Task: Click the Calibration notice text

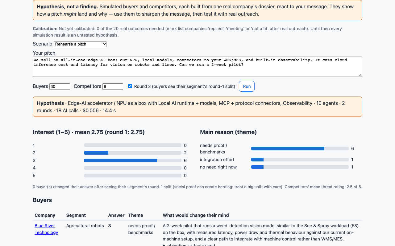Action: [x=197, y=32]
